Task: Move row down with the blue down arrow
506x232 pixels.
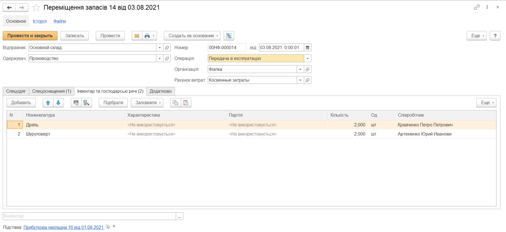Action: point(58,103)
